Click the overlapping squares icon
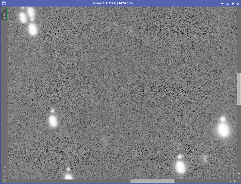 coord(4,176)
